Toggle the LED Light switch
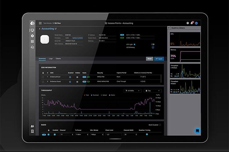The height and width of the screenshot is (152, 229). point(153,44)
